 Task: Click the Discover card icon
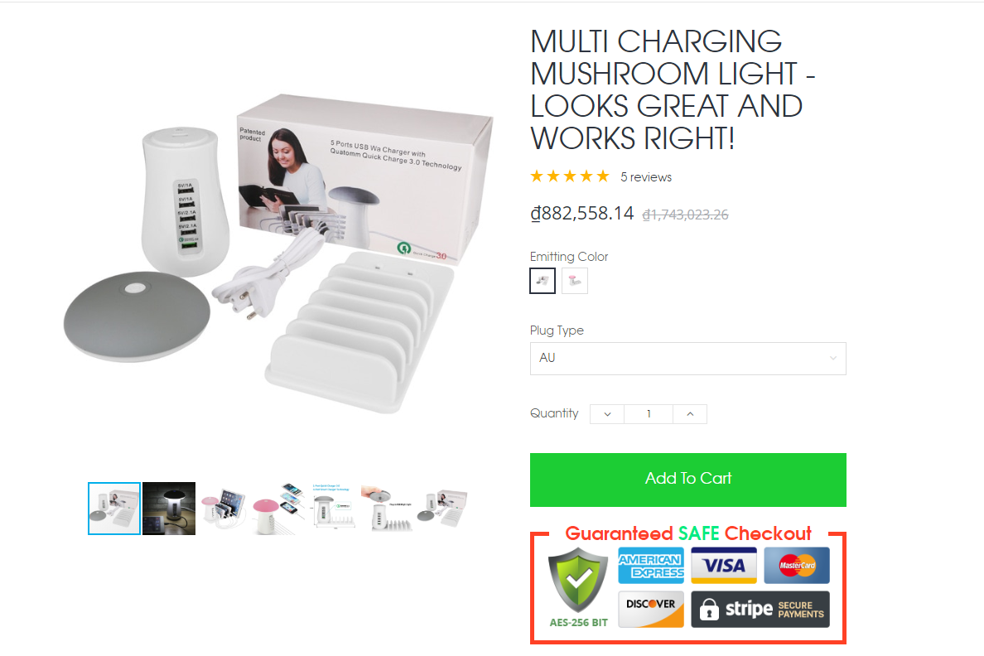click(x=651, y=609)
